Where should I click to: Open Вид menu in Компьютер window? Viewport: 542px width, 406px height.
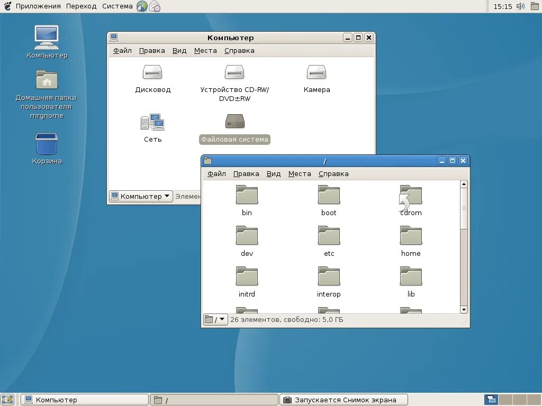pyautogui.click(x=179, y=50)
